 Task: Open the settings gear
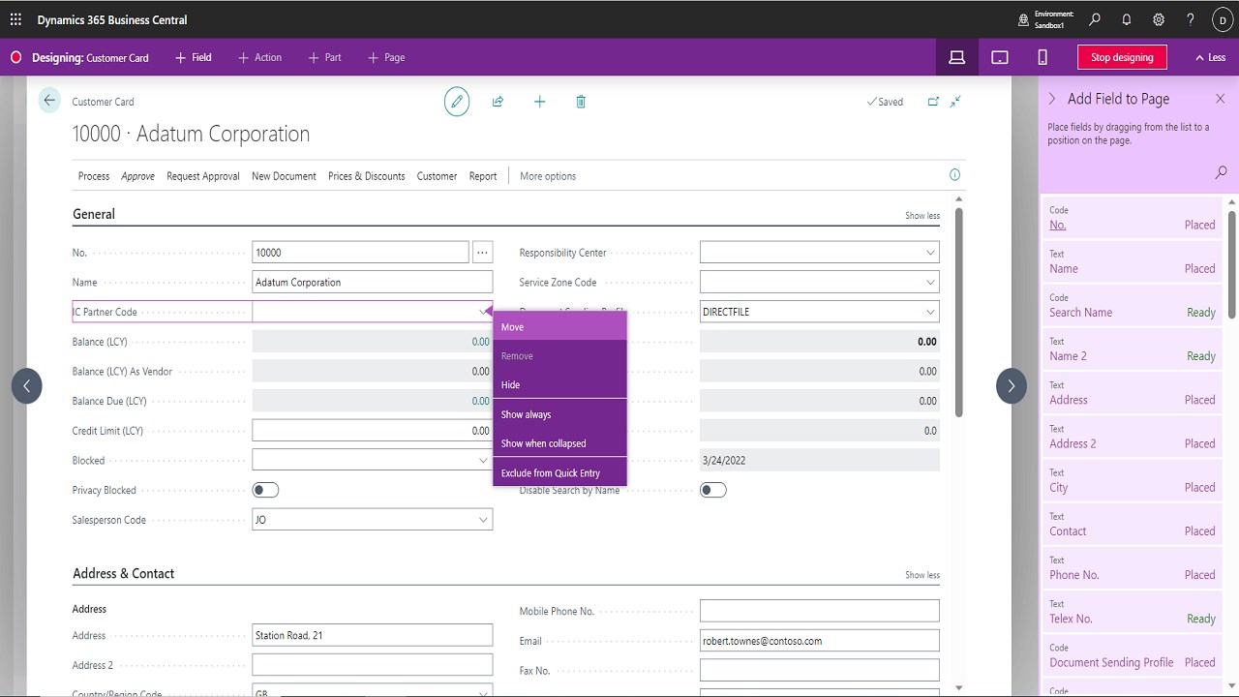[x=1159, y=19]
